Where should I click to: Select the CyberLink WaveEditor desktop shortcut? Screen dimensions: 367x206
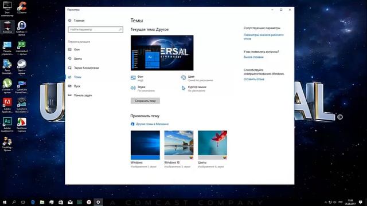22,105
